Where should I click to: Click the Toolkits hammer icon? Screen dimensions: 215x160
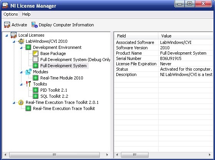coord(28,84)
